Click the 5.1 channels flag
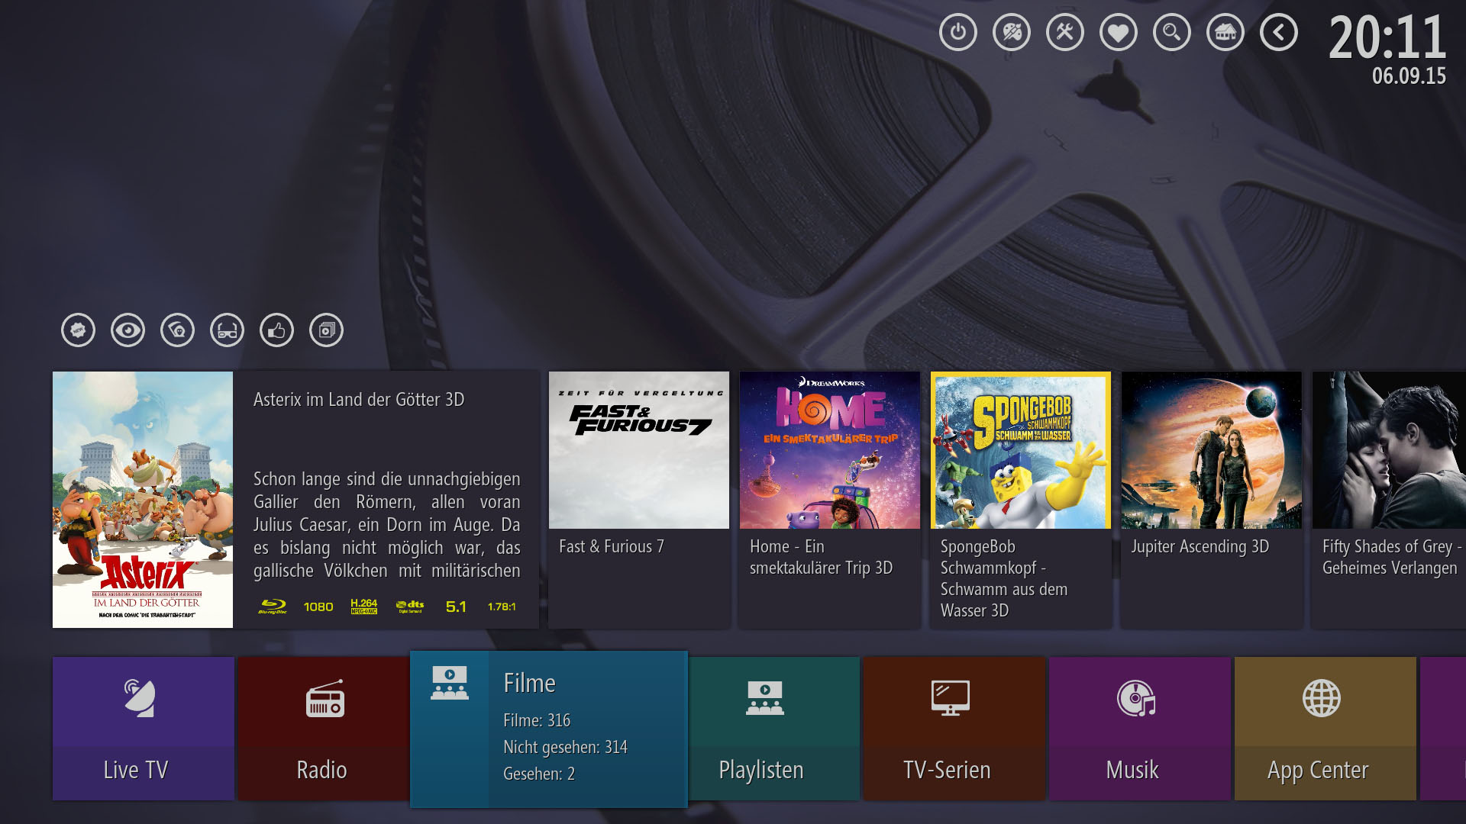Image resolution: width=1466 pixels, height=824 pixels. pyautogui.click(x=456, y=607)
